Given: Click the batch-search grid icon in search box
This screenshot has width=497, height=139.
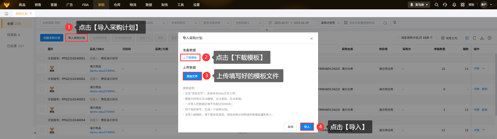Looking at the screenshot, I should [346, 23].
